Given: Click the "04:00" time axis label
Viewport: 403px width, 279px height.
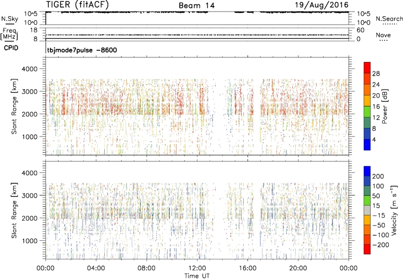Looking at the screenshot, I should tap(96, 268).
